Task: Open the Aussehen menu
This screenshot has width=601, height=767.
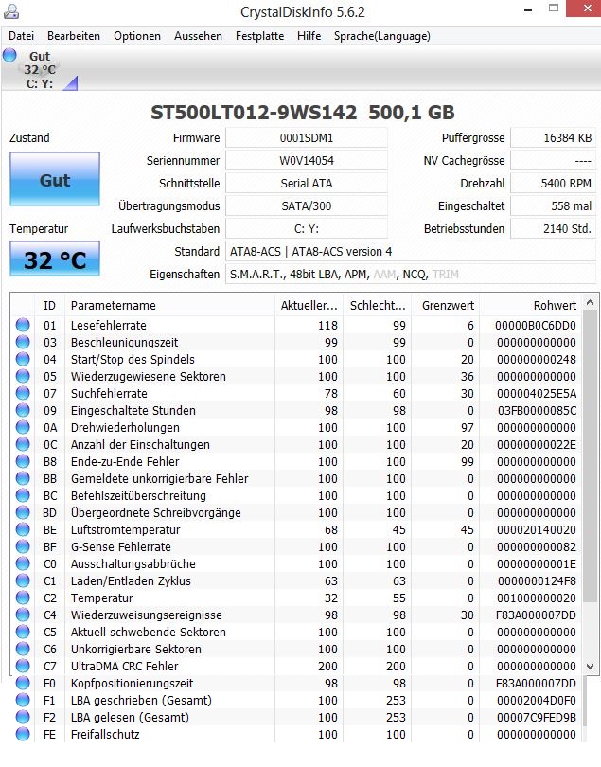Action: click(198, 36)
